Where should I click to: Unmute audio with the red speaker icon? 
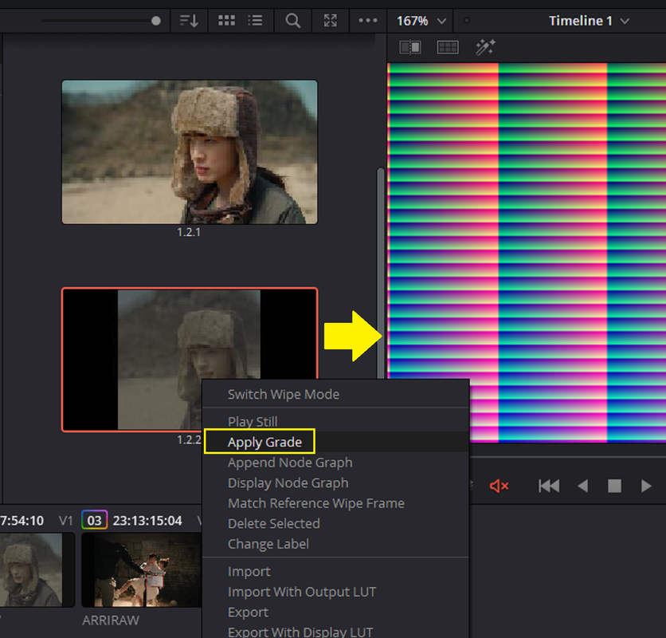click(x=499, y=486)
